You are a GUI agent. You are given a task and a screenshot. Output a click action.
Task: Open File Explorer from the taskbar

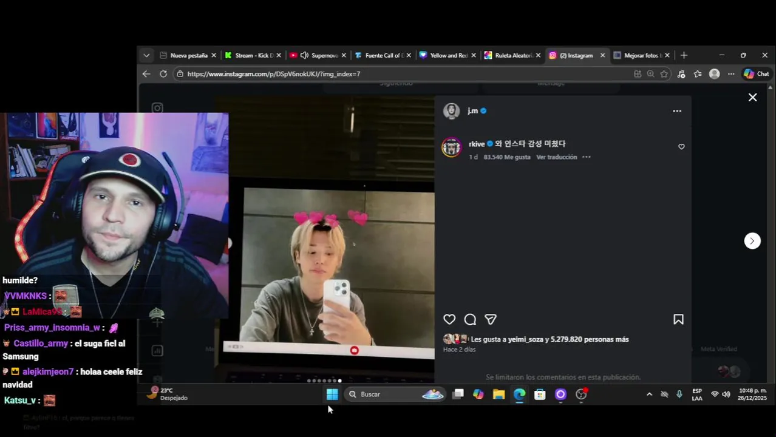[x=499, y=395]
